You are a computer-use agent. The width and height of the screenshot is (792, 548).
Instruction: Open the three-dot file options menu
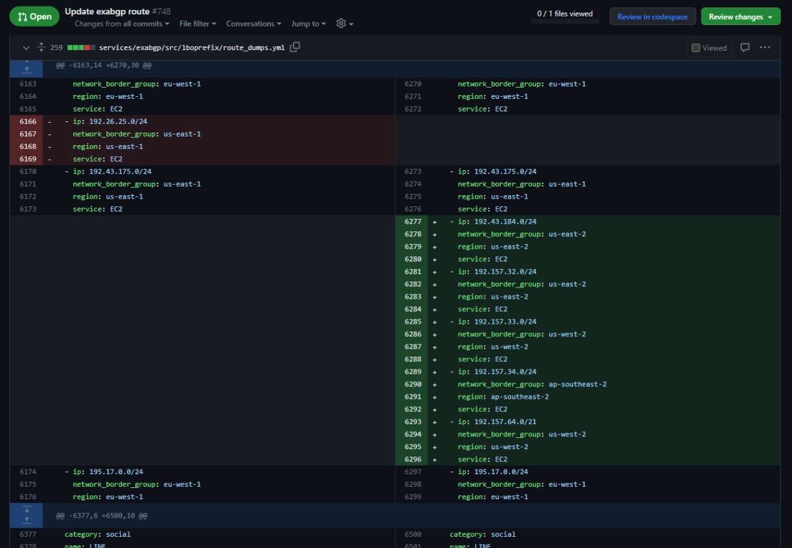765,47
